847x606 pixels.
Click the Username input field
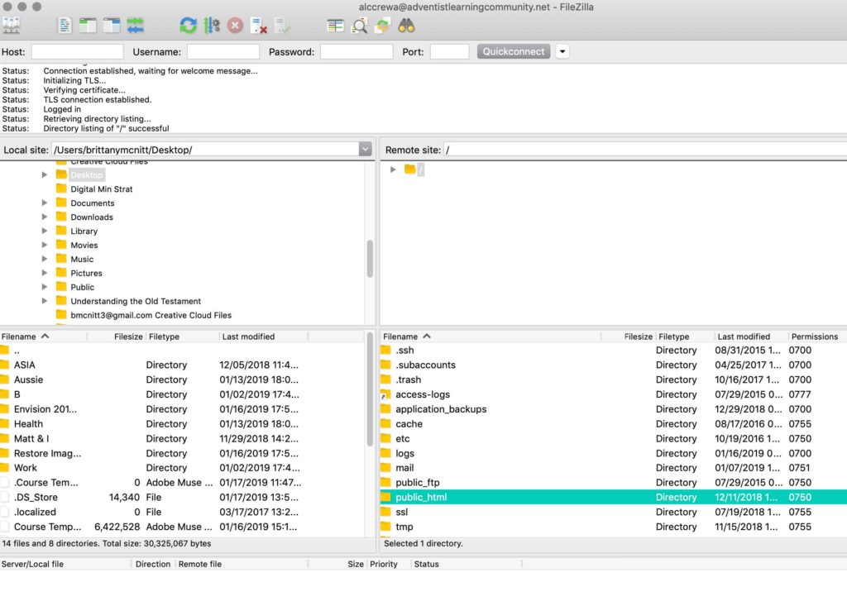(x=223, y=52)
